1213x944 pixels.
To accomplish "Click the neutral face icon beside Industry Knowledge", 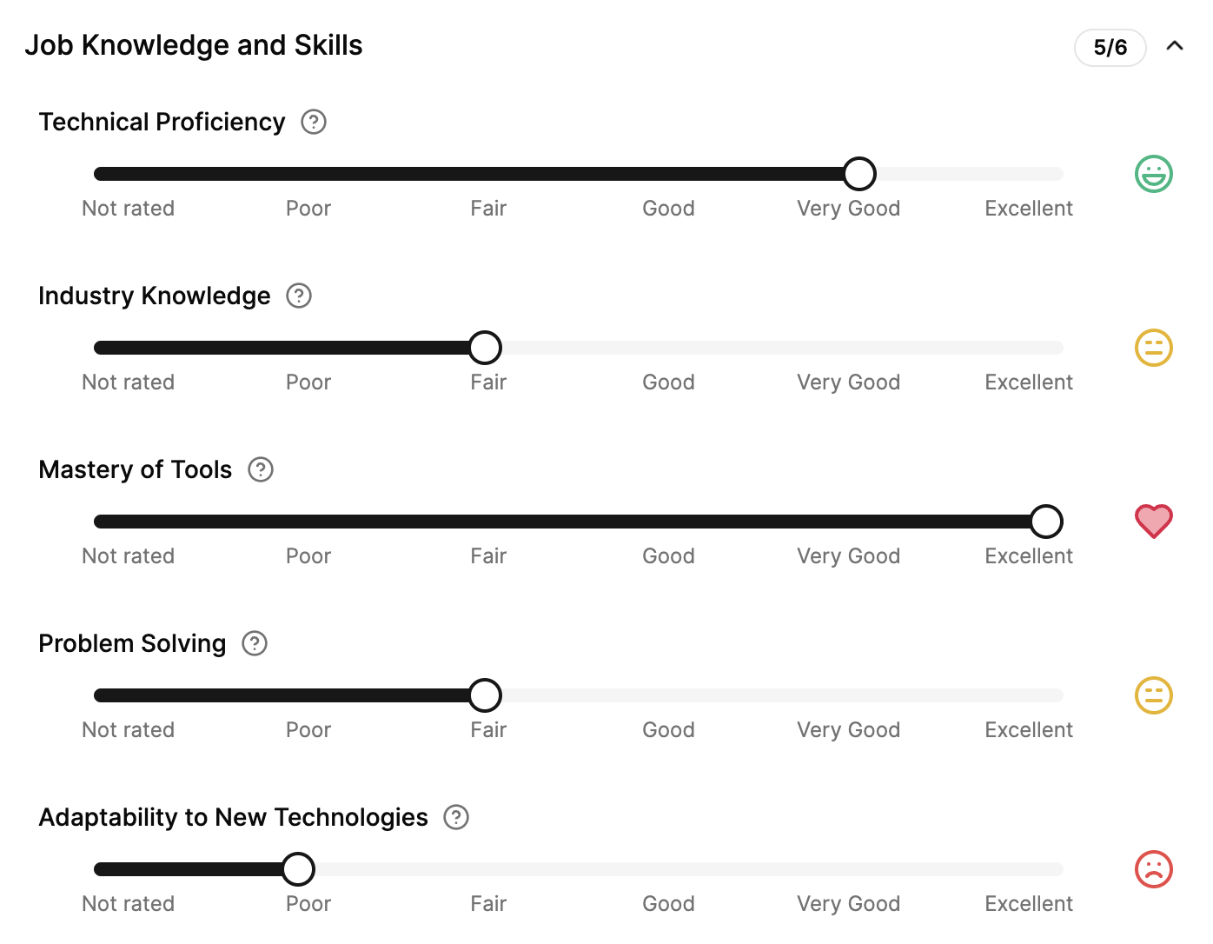I will pos(1154,348).
